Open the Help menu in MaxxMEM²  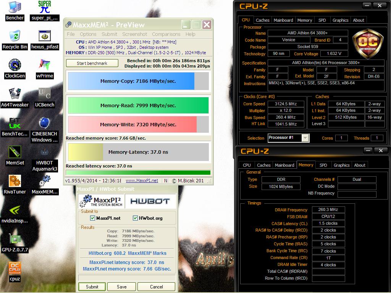coord(190,34)
